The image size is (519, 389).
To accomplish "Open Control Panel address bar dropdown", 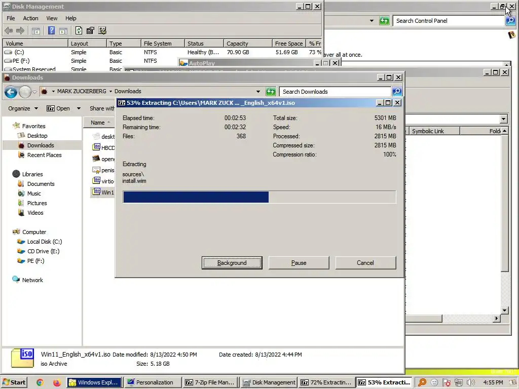I will pyautogui.click(x=372, y=21).
